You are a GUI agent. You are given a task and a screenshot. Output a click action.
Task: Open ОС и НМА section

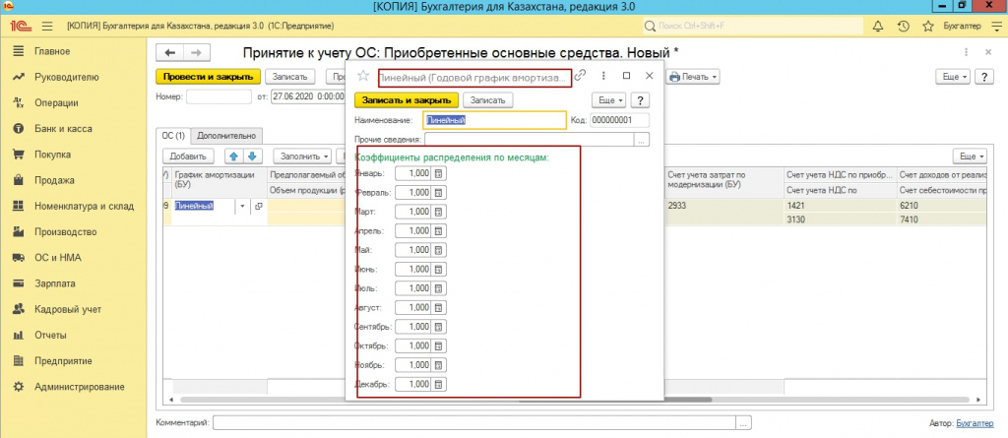[x=58, y=258]
